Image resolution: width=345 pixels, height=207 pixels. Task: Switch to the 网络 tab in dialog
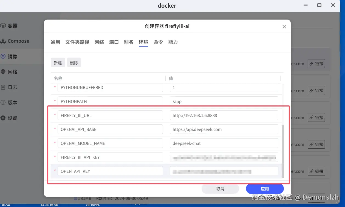tap(99, 42)
